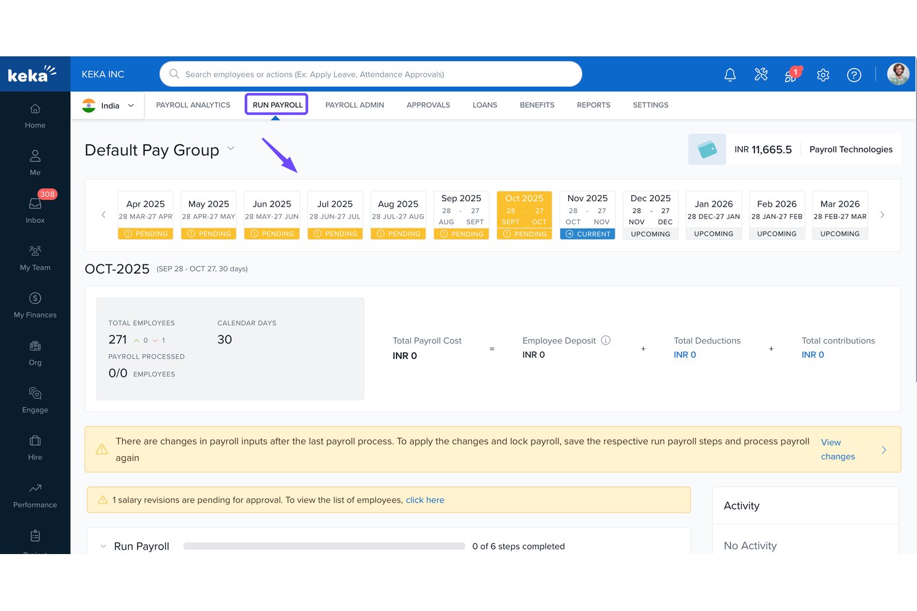Click the total employees count '271'
The height and width of the screenshot is (611, 917).
click(x=118, y=339)
